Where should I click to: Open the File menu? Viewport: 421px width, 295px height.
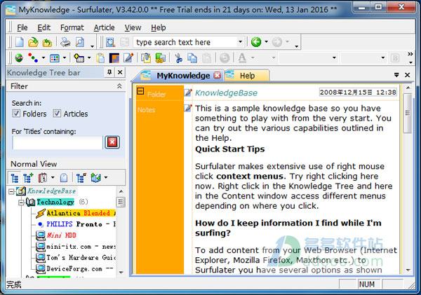tap(22, 27)
